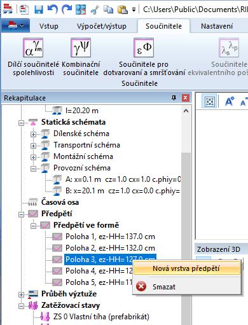Click the red X icon beside Smazat
Image resolution: width=248 pixels, height=325 pixels.
[x=141, y=287]
